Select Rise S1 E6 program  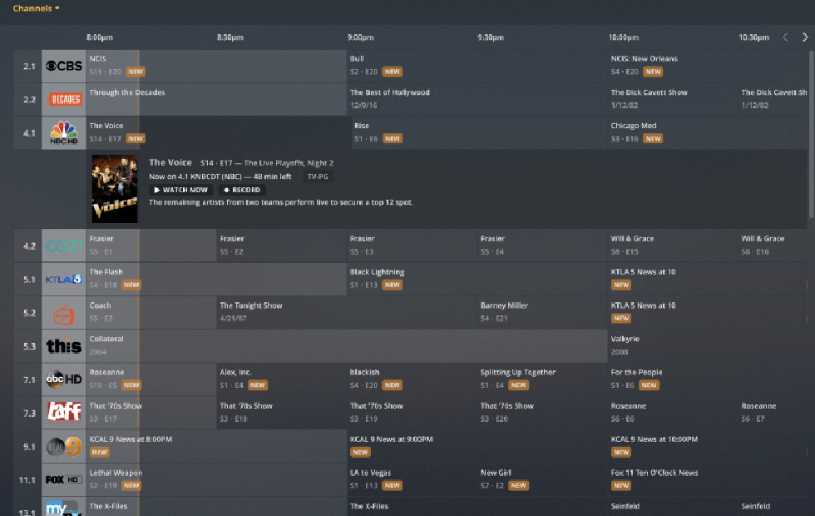tap(480, 132)
